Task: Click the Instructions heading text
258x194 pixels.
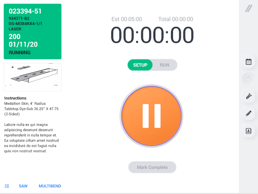Action: click(x=15, y=98)
